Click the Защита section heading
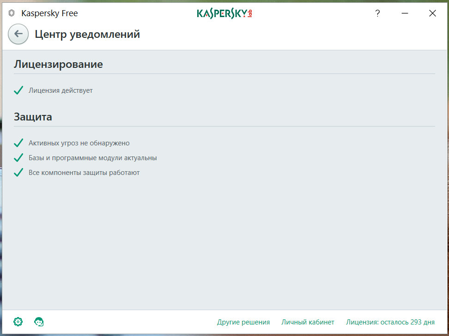This screenshot has height=336, width=449. point(33,117)
